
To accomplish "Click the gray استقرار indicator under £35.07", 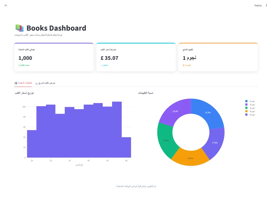I will point(105,65).
